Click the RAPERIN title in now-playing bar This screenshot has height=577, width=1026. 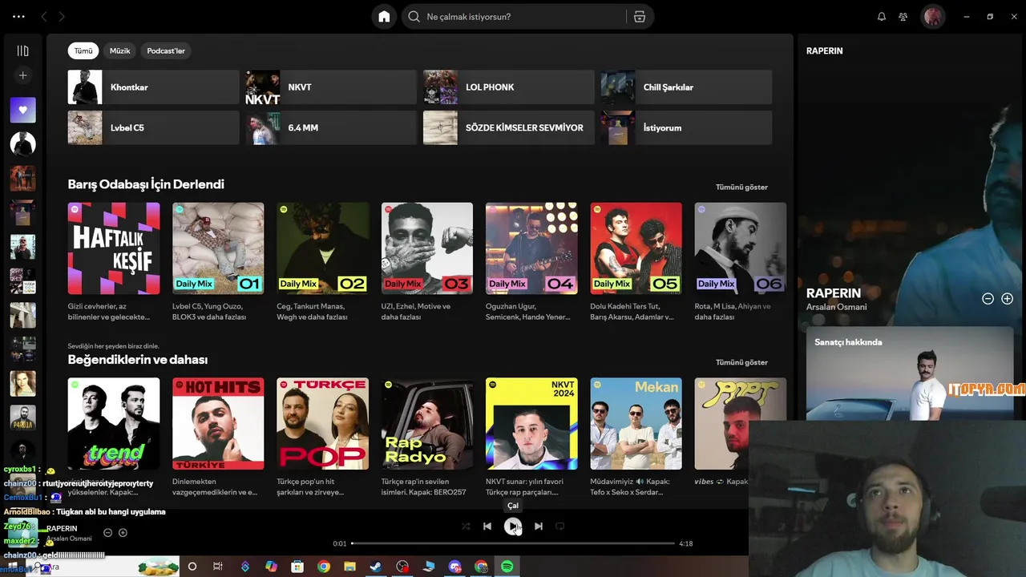click(62, 529)
